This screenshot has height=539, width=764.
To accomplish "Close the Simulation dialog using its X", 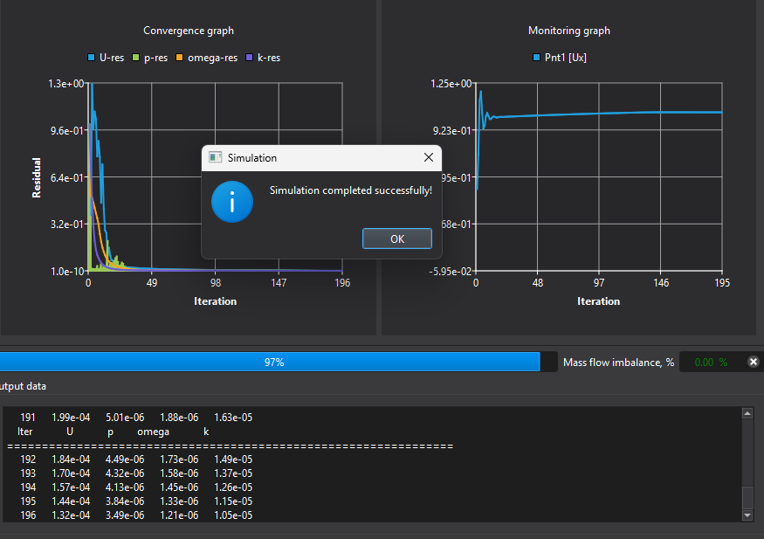I will pos(428,158).
